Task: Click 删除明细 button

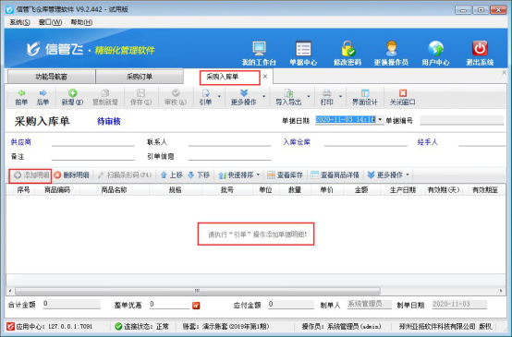Action: click(x=72, y=175)
